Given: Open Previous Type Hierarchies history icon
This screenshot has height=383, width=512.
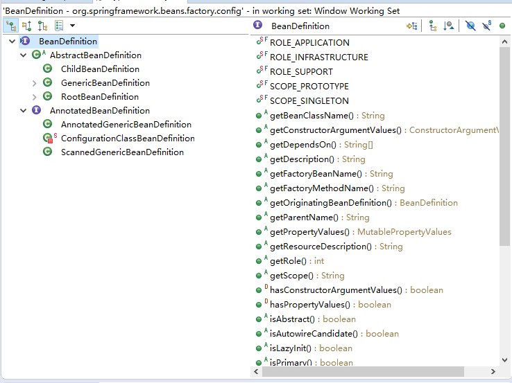Looking at the screenshot, I should (x=59, y=26).
